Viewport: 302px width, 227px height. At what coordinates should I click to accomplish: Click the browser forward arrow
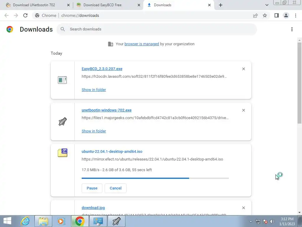16,15
